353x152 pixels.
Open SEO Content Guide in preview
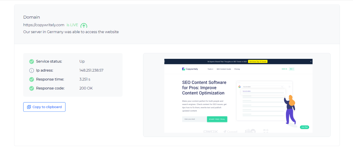[224, 69]
